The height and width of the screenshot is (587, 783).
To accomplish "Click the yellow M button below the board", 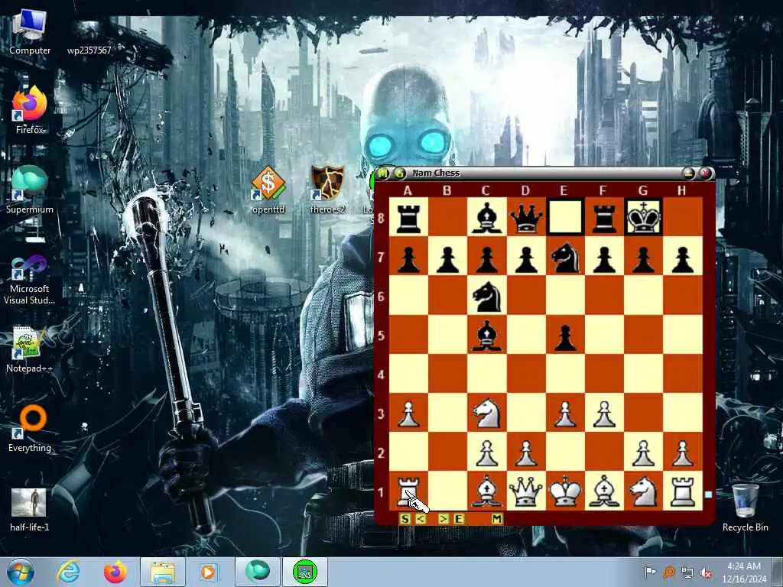I will coord(496,519).
